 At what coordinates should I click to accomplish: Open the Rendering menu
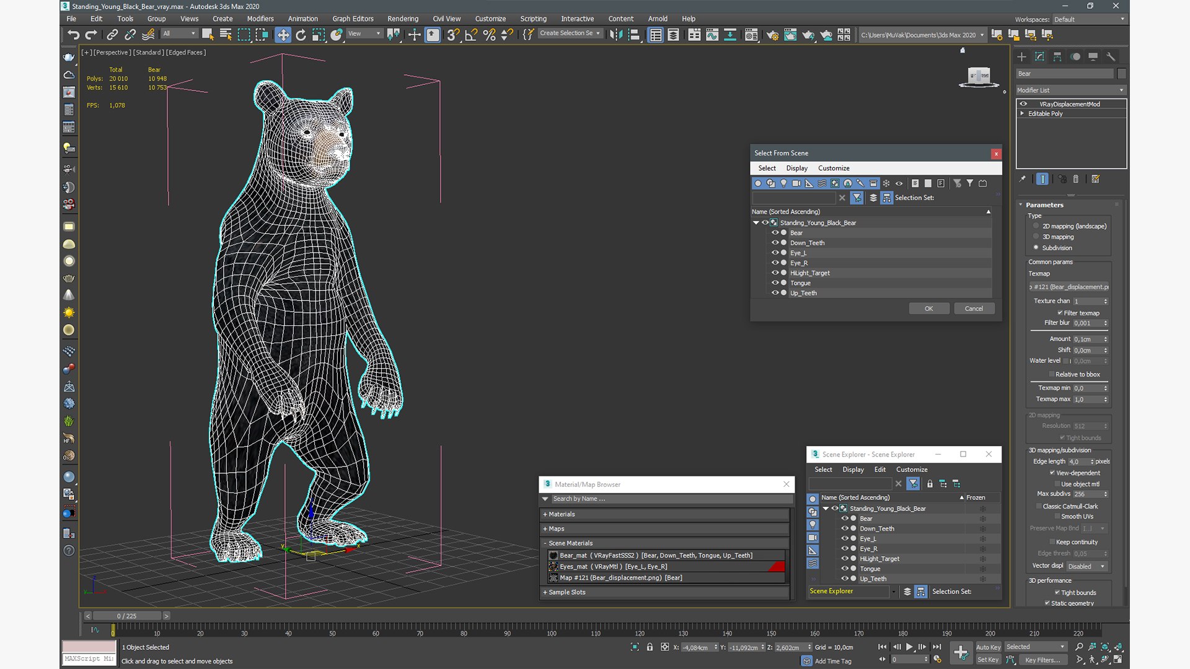coord(403,19)
